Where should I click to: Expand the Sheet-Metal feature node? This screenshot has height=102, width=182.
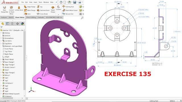point(1,59)
